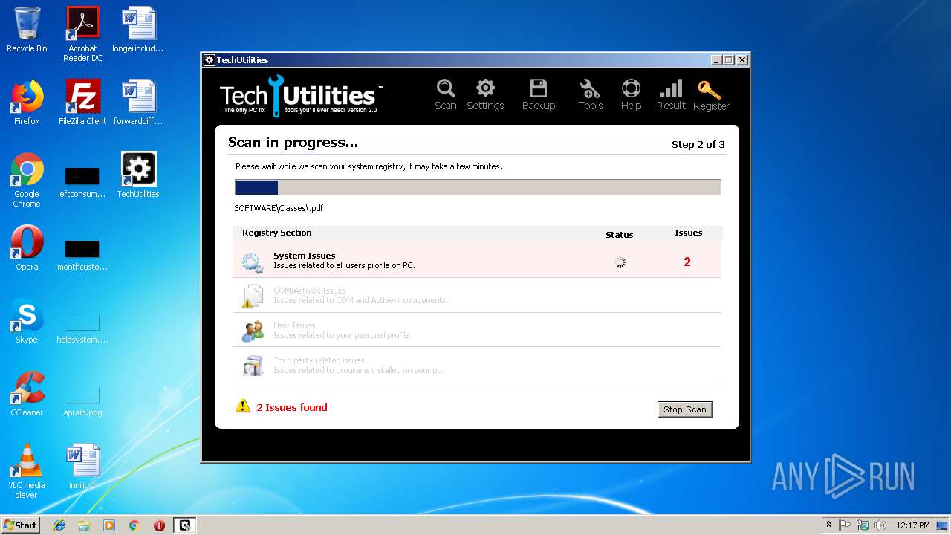Screen dimensions: 951x535
Task: Click the System Issues gear icon
Action: (252, 262)
